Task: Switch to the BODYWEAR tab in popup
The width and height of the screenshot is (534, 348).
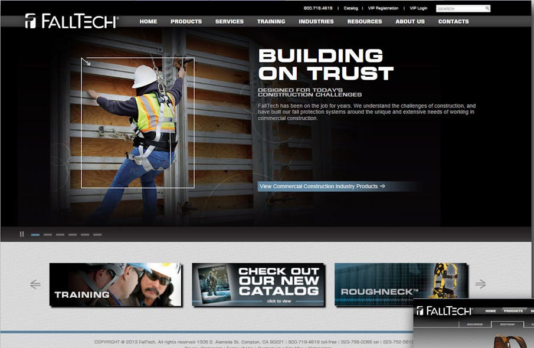Action: pyautogui.click(x=507, y=324)
